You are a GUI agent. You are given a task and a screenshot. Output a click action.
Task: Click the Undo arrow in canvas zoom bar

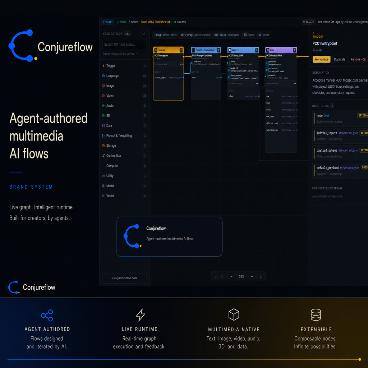[x=216, y=276]
